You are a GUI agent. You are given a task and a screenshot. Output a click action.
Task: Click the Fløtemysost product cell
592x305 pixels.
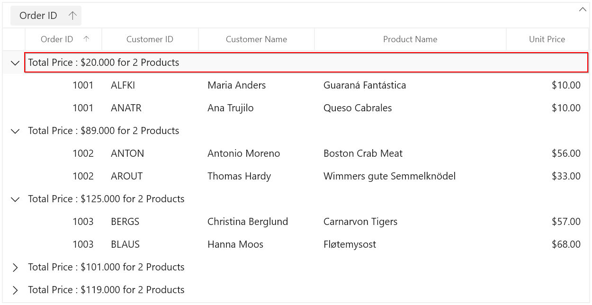pos(411,244)
